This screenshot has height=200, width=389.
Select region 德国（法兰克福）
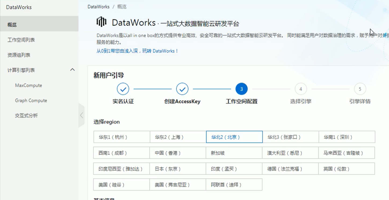(x=290, y=169)
